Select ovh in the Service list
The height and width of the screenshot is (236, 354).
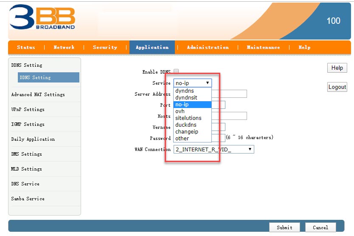click(x=192, y=111)
